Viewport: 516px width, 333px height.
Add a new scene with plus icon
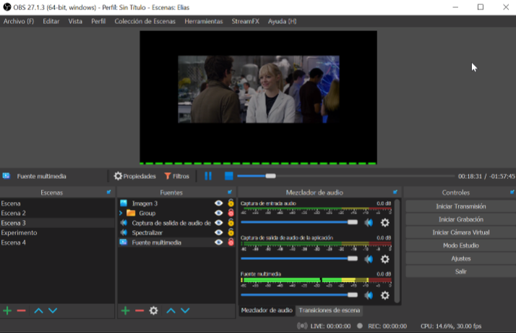(7, 311)
